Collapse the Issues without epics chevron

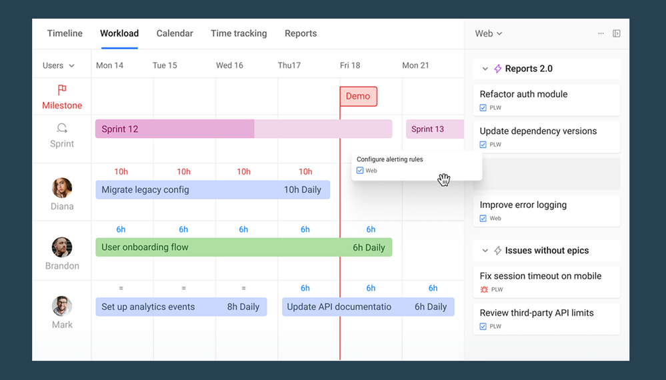click(485, 251)
